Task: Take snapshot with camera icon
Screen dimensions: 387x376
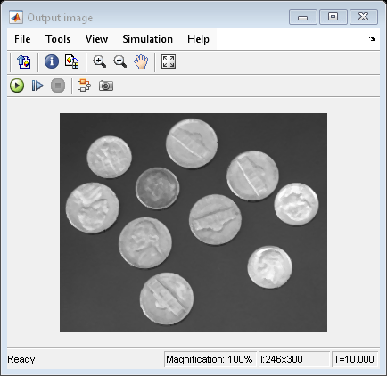Action: [x=106, y=86]
